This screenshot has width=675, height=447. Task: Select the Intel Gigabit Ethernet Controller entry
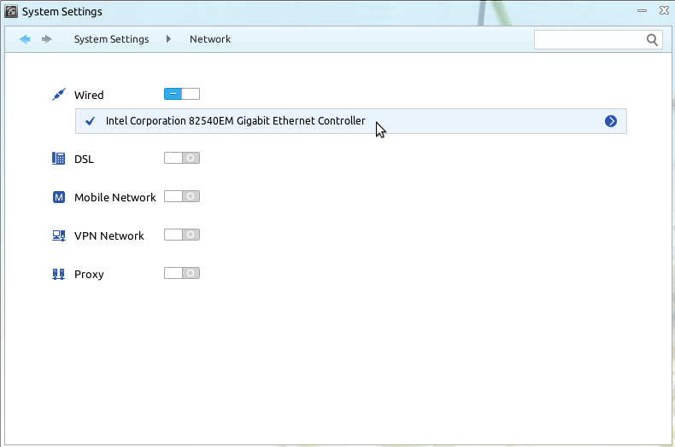(x=235, y=121)
